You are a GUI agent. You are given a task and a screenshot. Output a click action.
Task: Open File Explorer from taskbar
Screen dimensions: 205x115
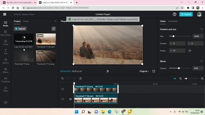[103, 112]
